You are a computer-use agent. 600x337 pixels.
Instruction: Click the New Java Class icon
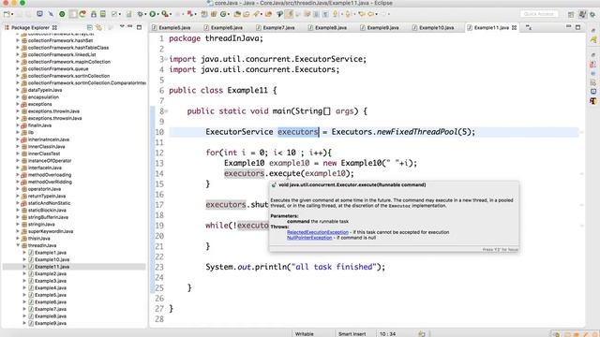coord(223,14)
